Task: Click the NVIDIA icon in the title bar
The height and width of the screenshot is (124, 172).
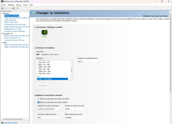Action: [2, 1]
